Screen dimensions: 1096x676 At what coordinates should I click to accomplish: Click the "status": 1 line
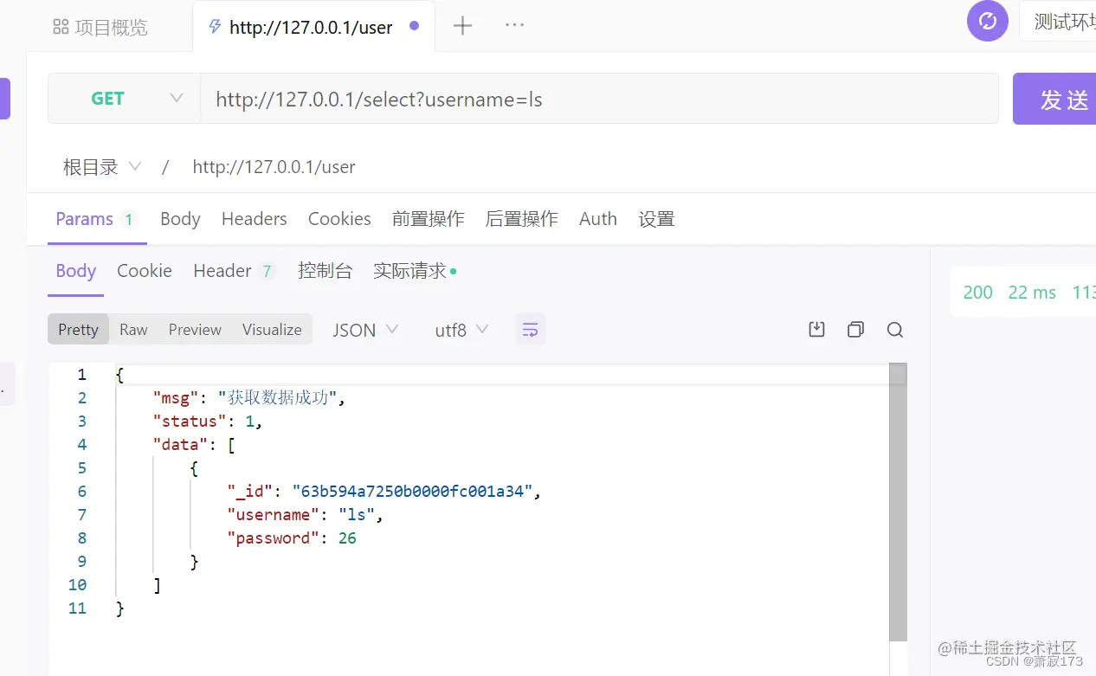(207, 422)
